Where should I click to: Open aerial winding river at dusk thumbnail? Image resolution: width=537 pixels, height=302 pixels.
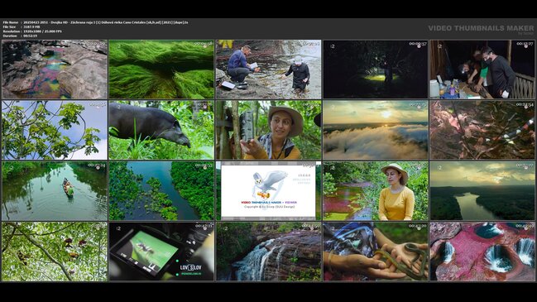tap(482, 191)
